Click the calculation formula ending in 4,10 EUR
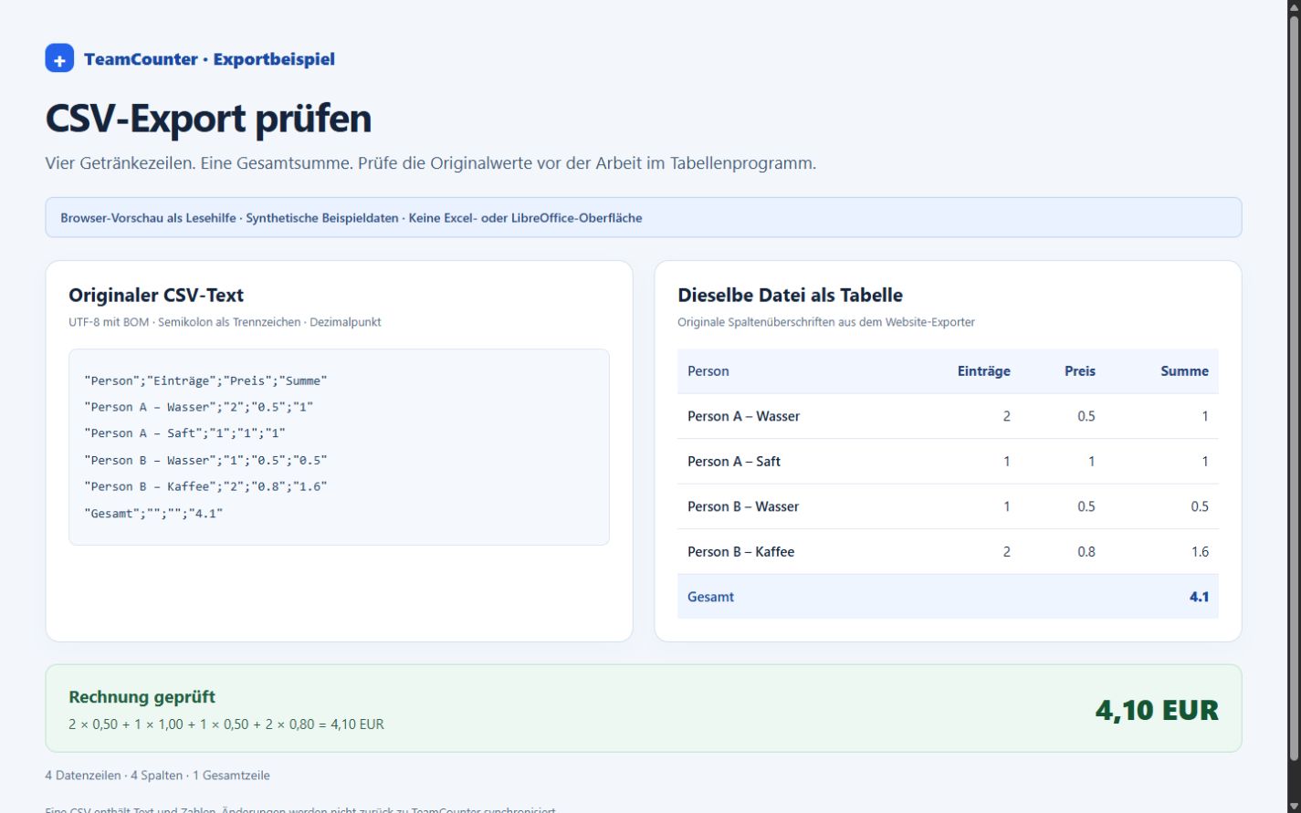This screenshot has height=813, width=1301. tap(226, 724)
